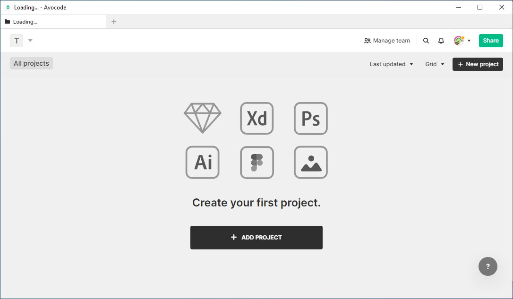
Task: Click the ADD PROJECT button
Action: point(256,238)
